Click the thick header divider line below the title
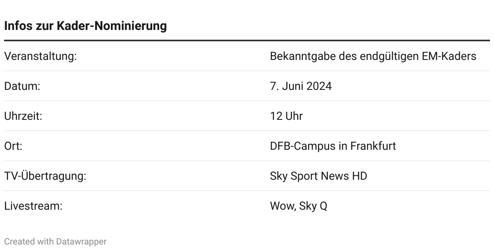This screenshot has height=251, width=494. click(247, 40)
